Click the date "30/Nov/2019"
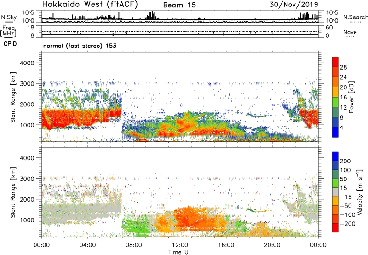Viewport: 368px width, 255px height. (294, 4)
